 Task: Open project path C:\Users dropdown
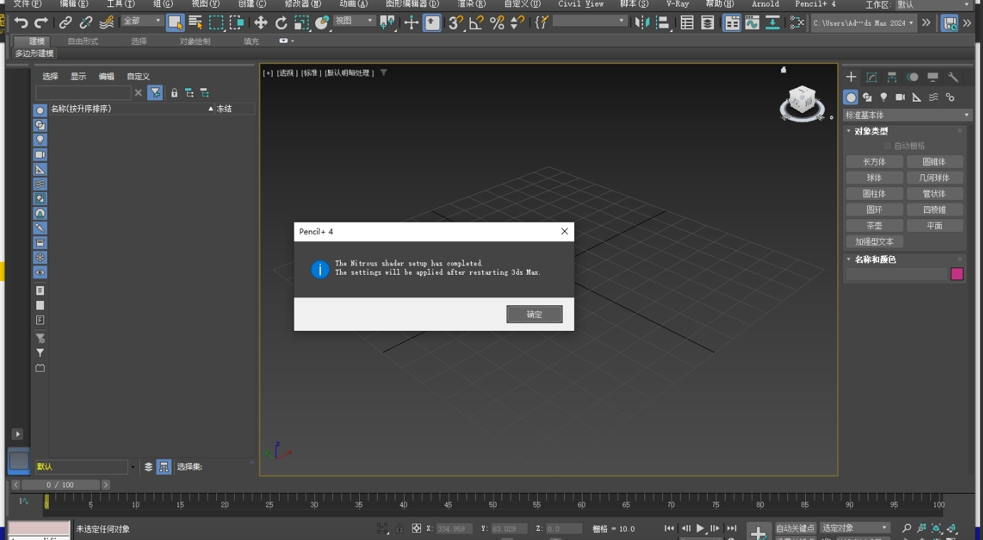click(x=864, y=23)
